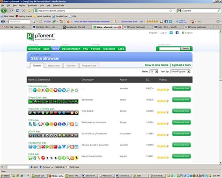Bookmark this page with the star icon
222x178 pixels.
click(170, 11)
